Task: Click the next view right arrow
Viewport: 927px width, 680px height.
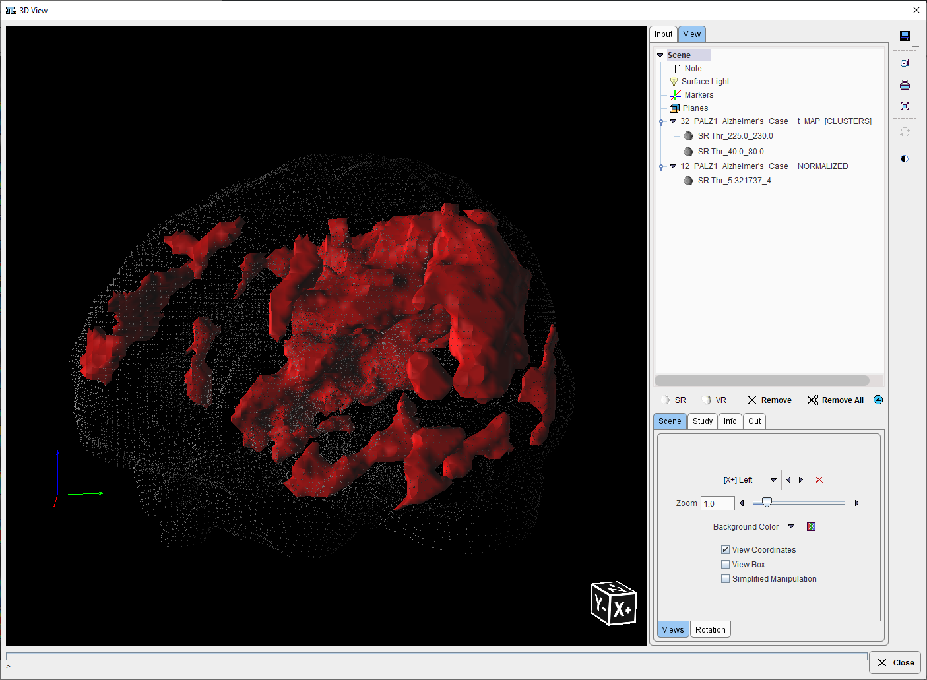Action: tap(801, 480)
